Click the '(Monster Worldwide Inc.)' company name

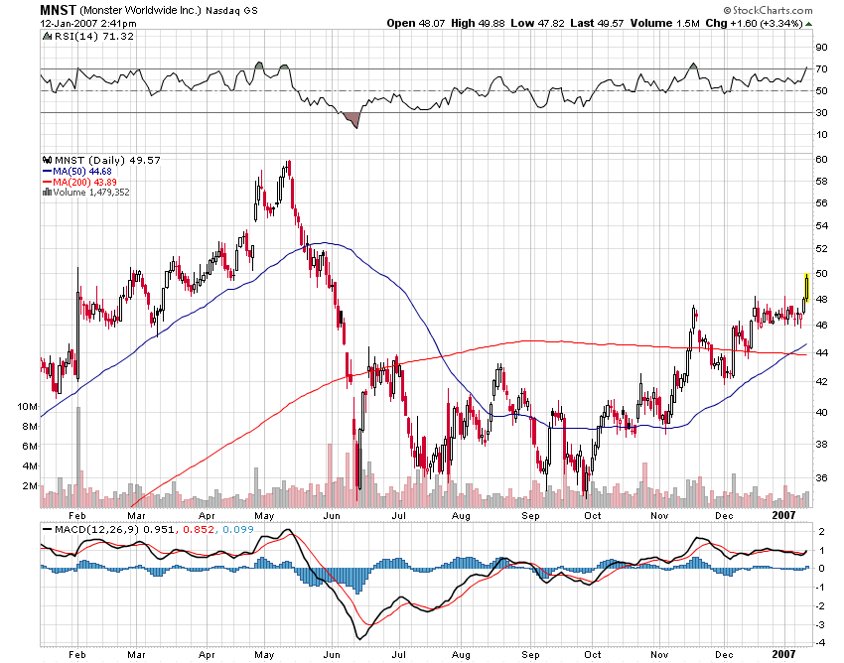tap(140, 10)
